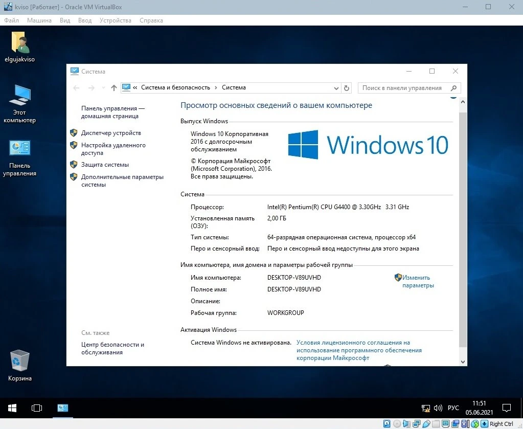This screenshot has width=523, height=429.
Task: Navigate to Система и безопасность breadcrumb
Action: 175,87
